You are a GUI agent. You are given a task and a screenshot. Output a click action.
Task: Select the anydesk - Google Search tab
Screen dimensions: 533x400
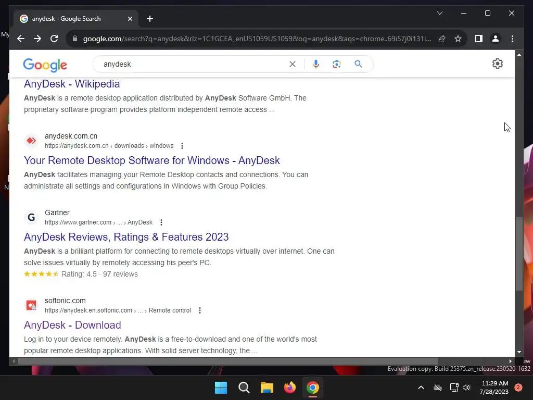[75, 19]
